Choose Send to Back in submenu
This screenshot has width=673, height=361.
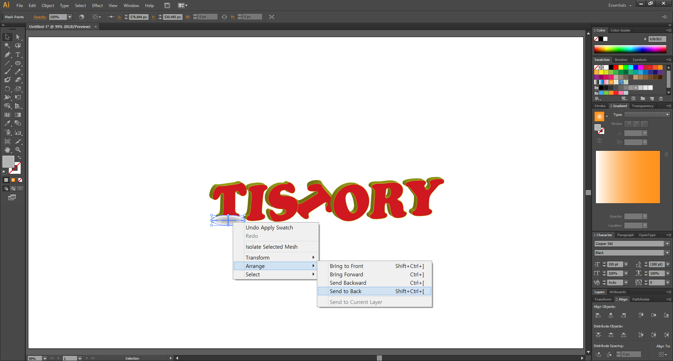tap(374, 291)
